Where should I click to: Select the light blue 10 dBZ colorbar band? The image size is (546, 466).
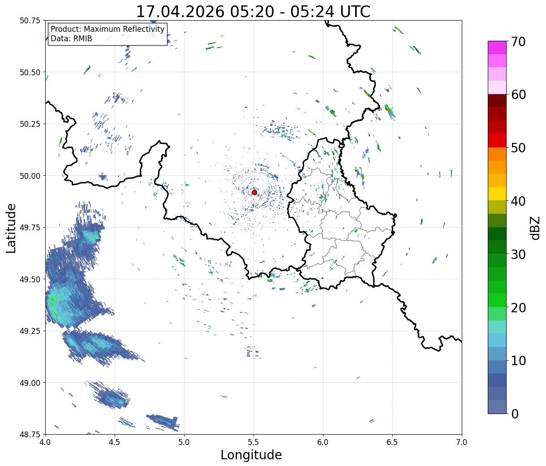click(497, 354)
